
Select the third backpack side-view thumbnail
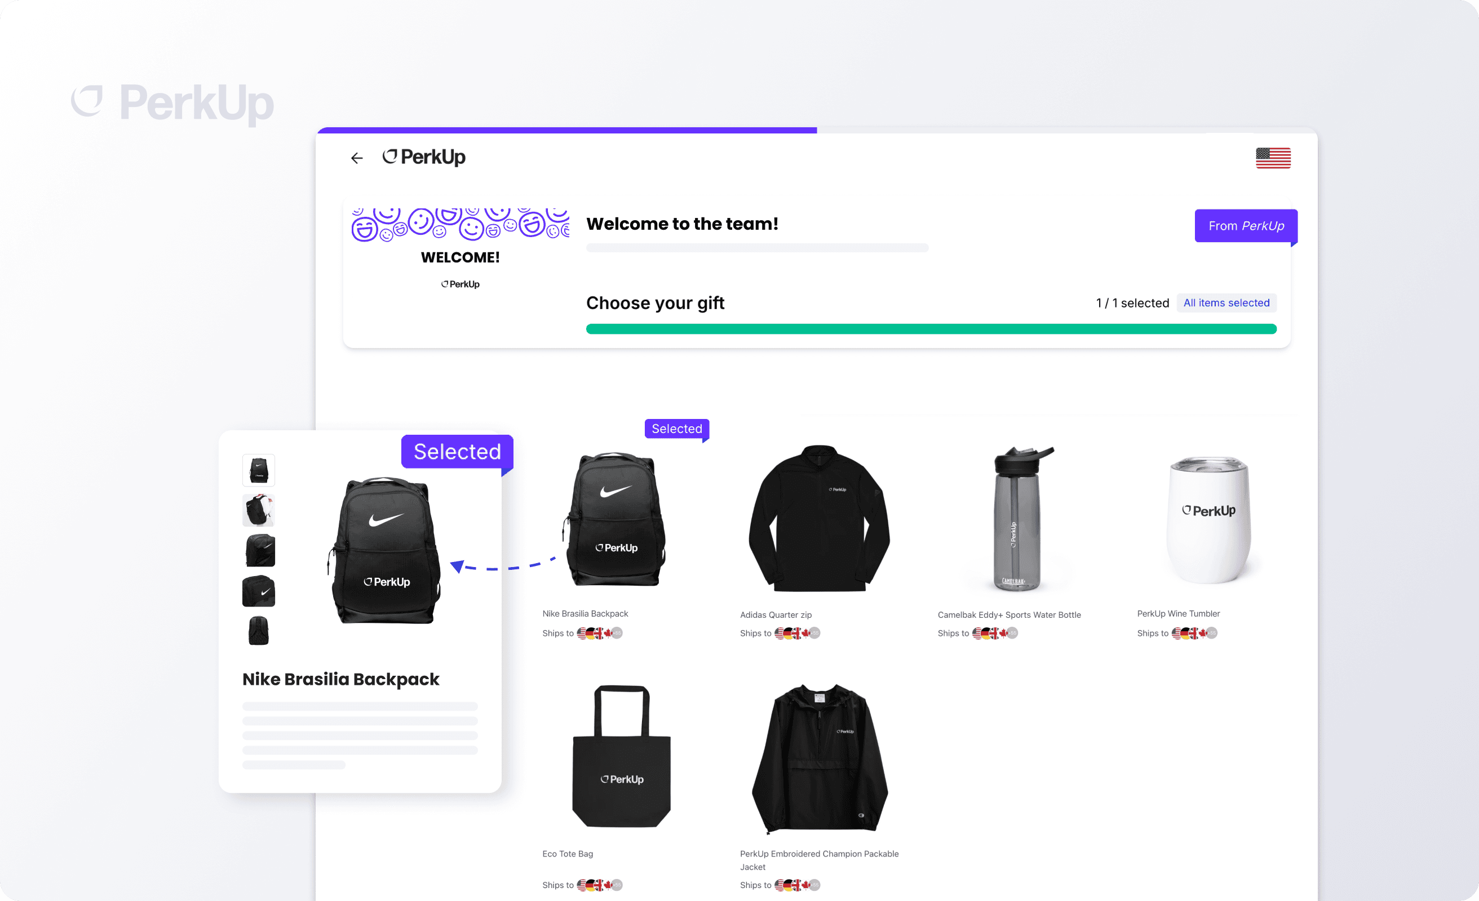click(x=259, y=551)
